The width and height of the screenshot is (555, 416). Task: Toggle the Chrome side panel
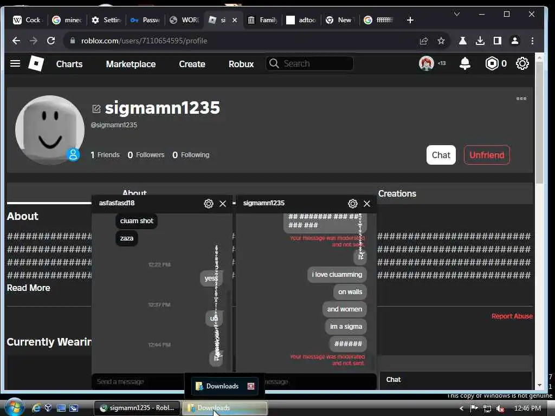click(498, 41)
